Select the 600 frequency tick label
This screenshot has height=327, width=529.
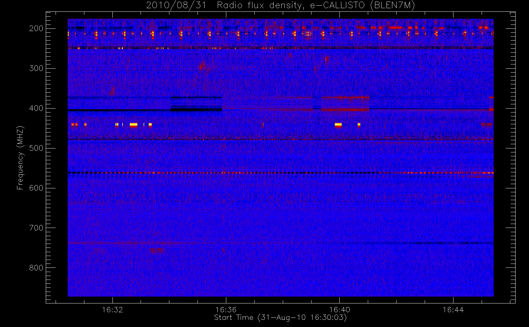pyautogui.click(x=36, y=188)
